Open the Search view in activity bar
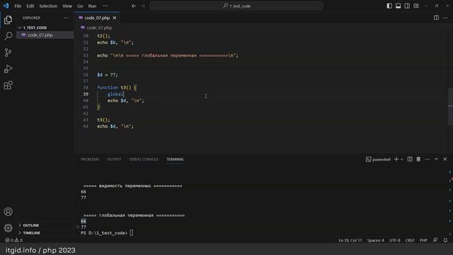 click(x=8, y=36)
